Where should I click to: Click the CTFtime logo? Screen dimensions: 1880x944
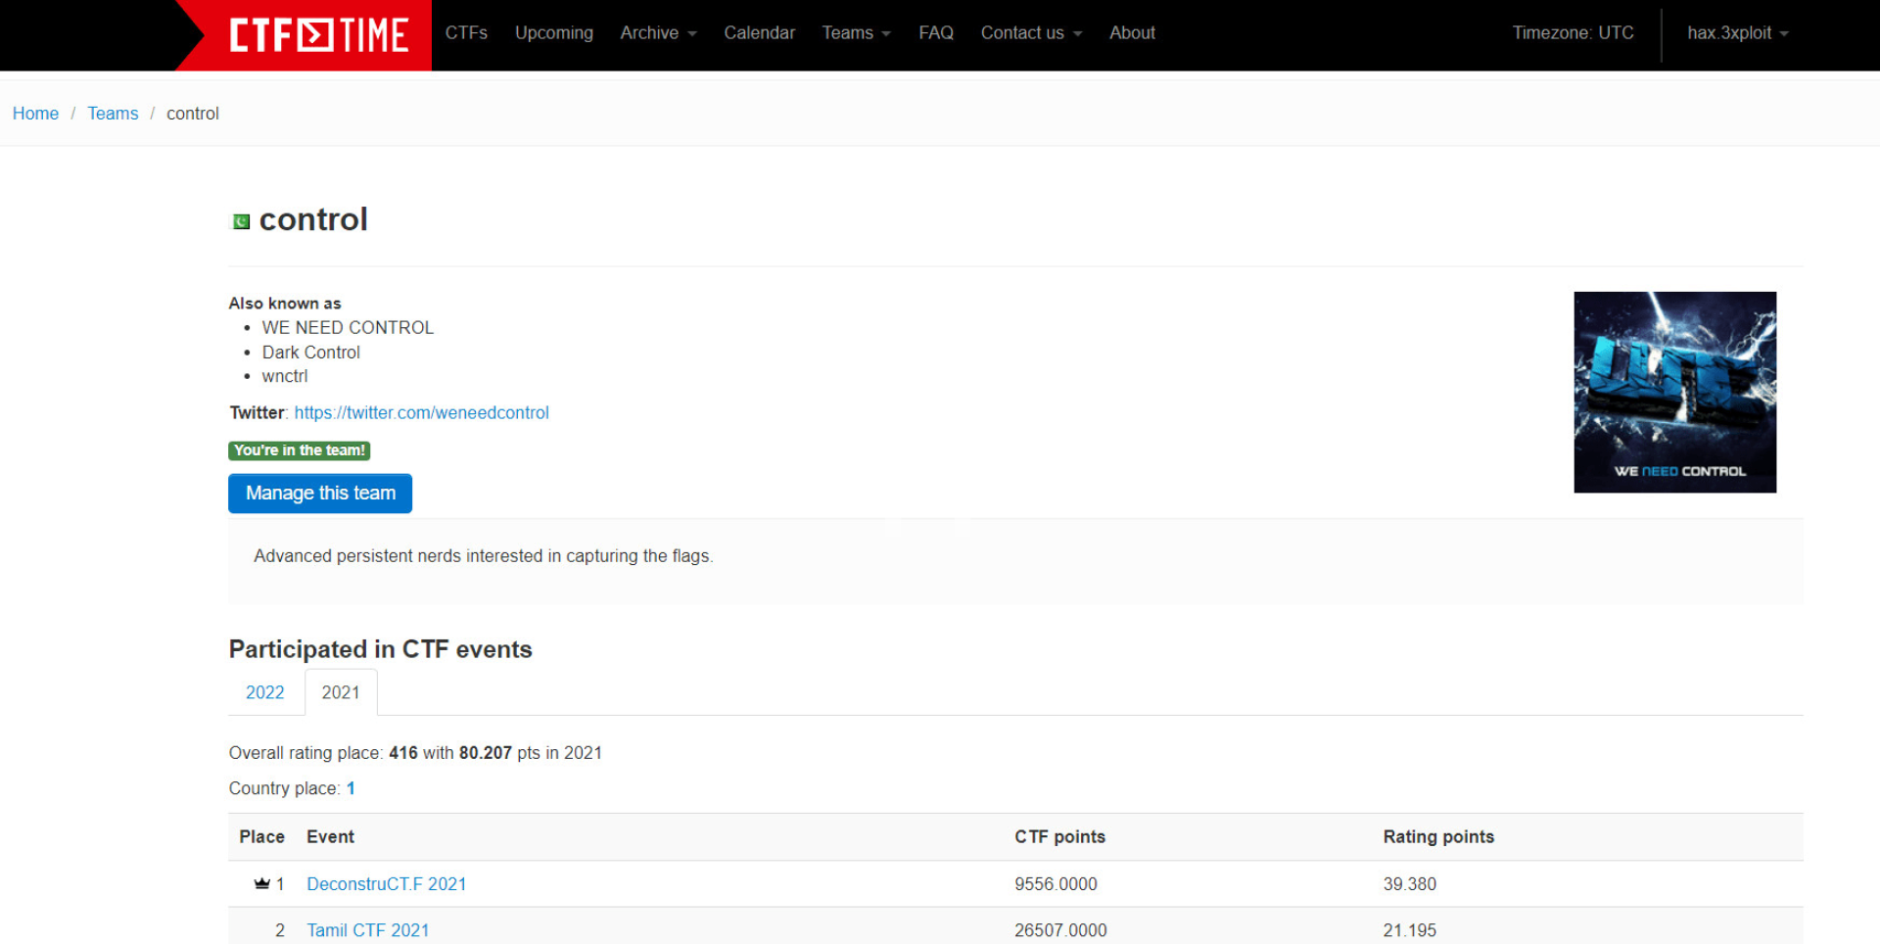pyautogui.click(x=317, y=35)
